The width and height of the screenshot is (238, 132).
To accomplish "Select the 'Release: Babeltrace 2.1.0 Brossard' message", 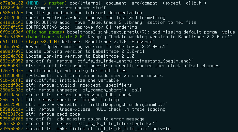I will [x=109, y=42].
